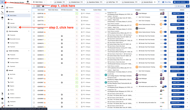Click the row density toggle icon beside Edit Columns
Screen dimensions: 190x110
point(188,6)
